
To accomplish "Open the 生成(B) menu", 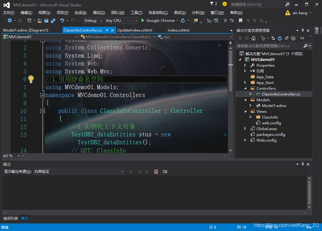I will point(81,13).
